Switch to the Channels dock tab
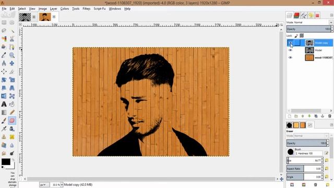The width and height of the screenshot is (334, 188). click(296, 15)
